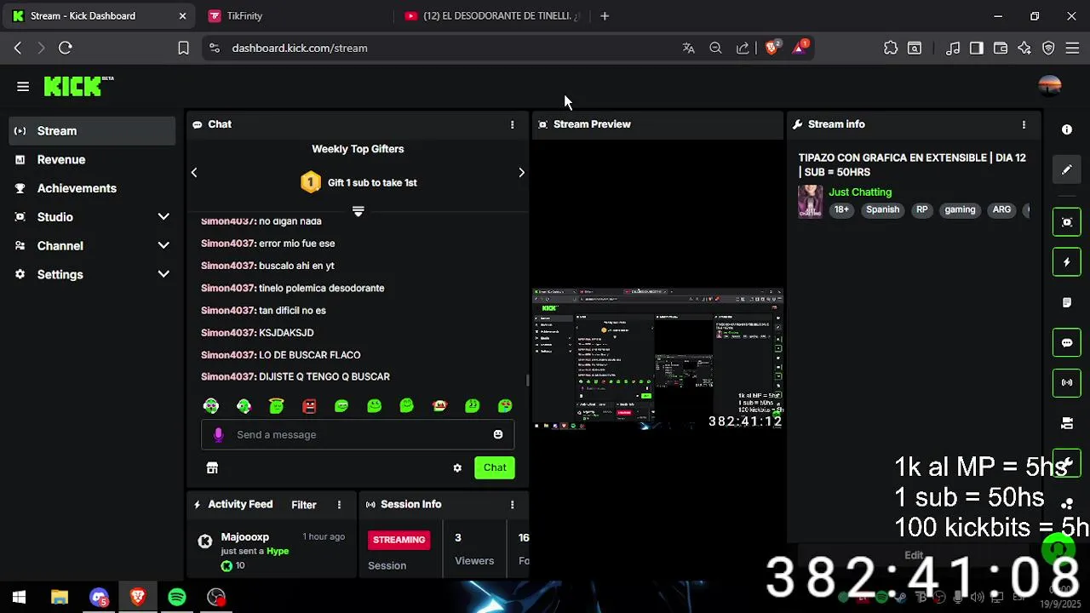Reload the page
Image resolution: width=1090 pixels, height=613 pixels.
[x=66, y=49]
